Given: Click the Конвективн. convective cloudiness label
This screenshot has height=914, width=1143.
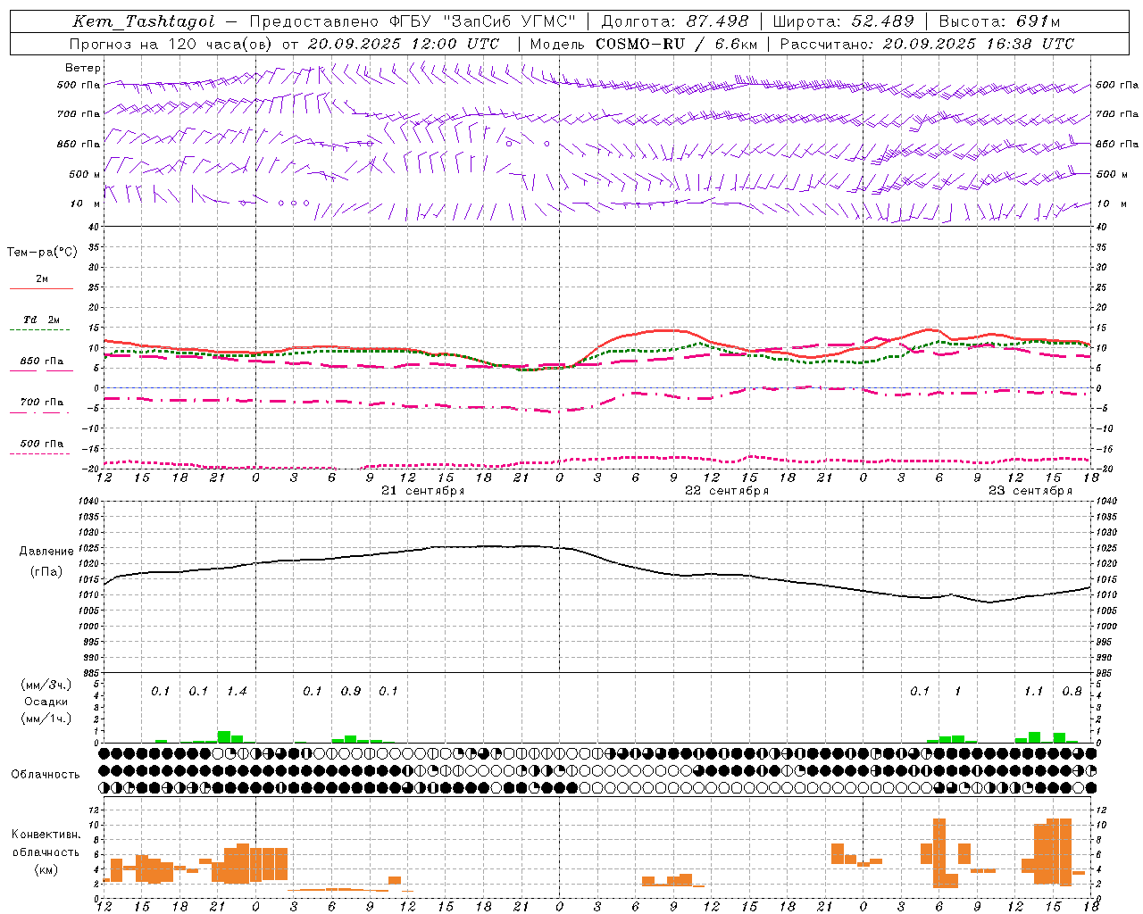Looking at the screenshot, I should click(x=46, y=835).
